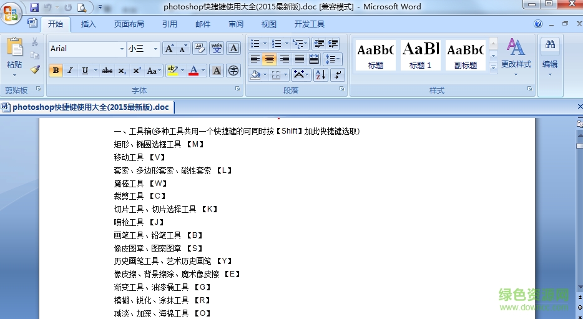Open the Borders dropdown arrow
This screenshot has width=583, height=319.
[x=285, y=75]
